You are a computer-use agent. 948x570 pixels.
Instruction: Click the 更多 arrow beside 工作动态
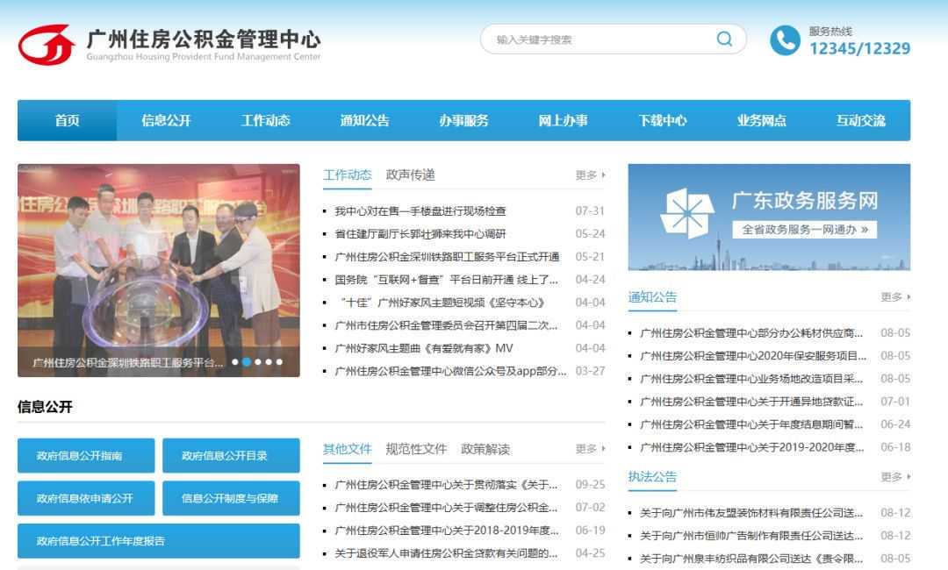tap(588, 175)
